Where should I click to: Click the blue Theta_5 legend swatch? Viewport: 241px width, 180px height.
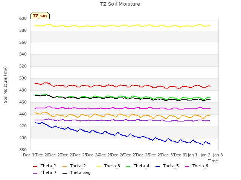click(157, 166)
